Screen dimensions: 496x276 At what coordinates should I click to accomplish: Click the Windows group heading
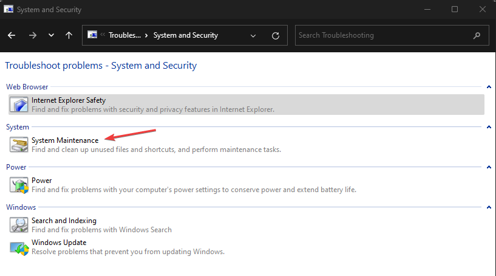point(21,207)
